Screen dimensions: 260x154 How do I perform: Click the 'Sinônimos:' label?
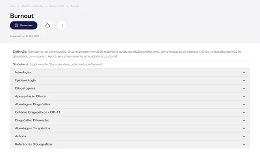click(x=21, y=64)
